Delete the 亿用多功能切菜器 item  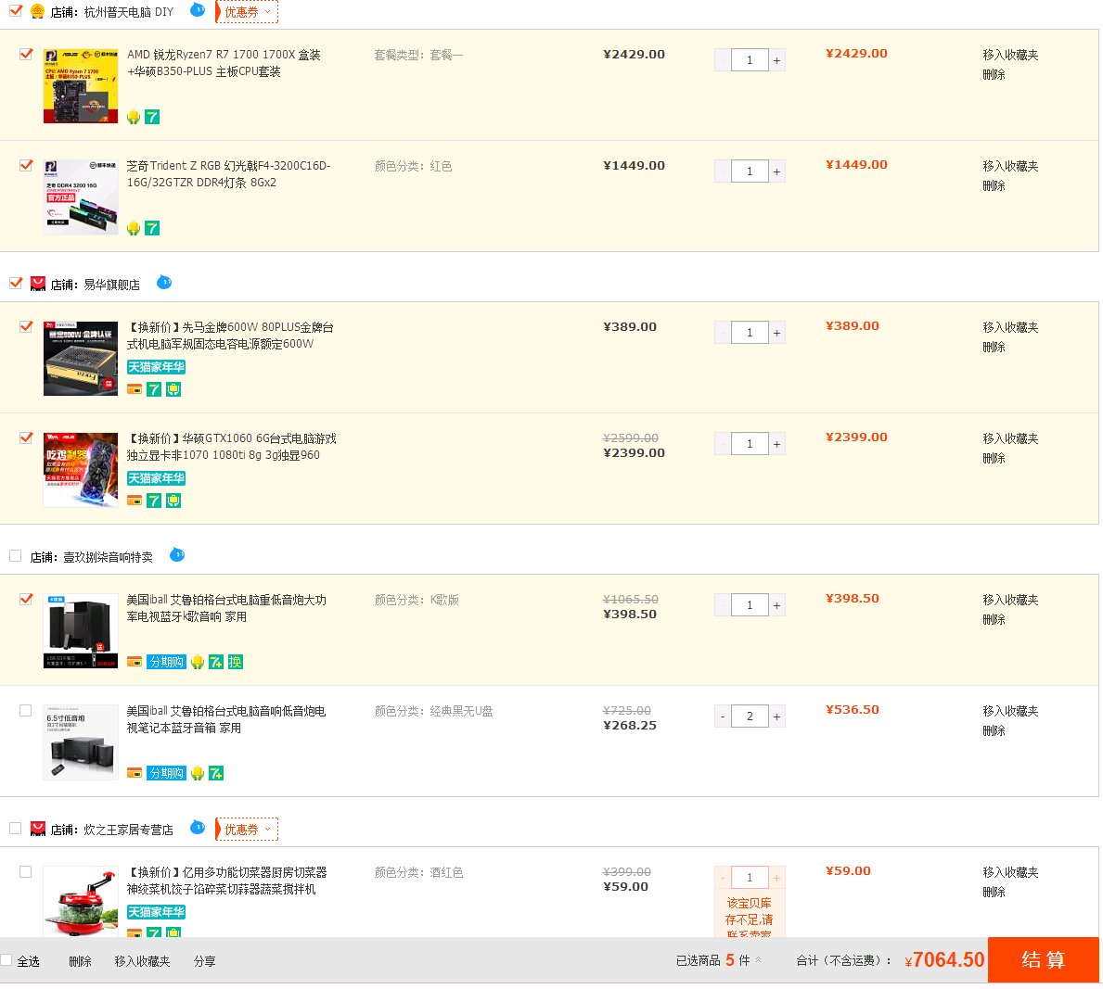[x=994, y=892]
